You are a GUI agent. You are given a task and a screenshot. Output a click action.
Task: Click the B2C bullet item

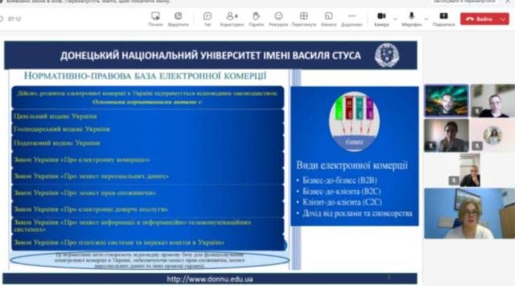(342, 191)
